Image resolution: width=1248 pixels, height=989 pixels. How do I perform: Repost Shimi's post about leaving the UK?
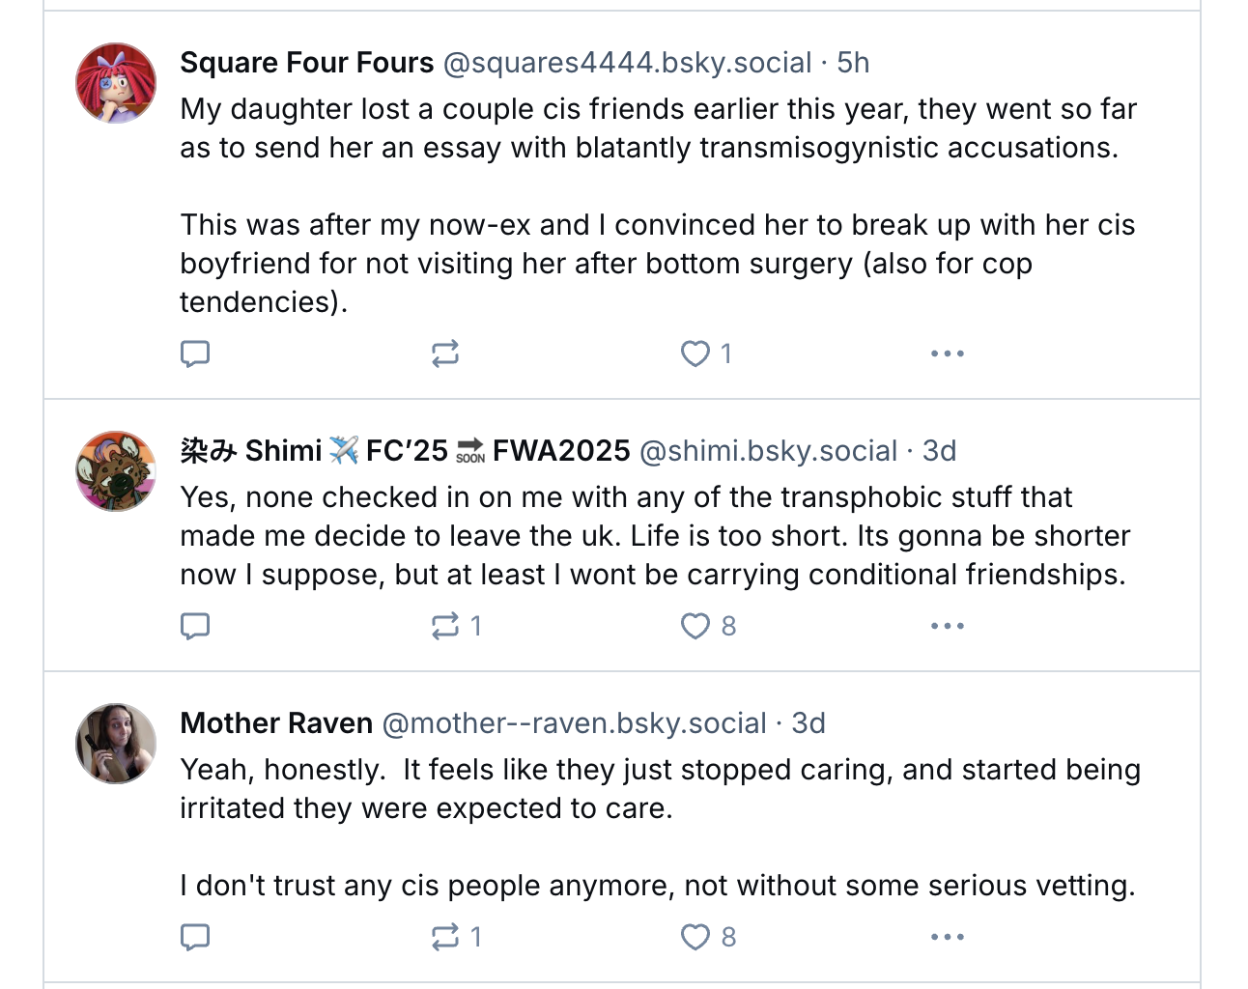pyautogui.click(x=445, y=627)
